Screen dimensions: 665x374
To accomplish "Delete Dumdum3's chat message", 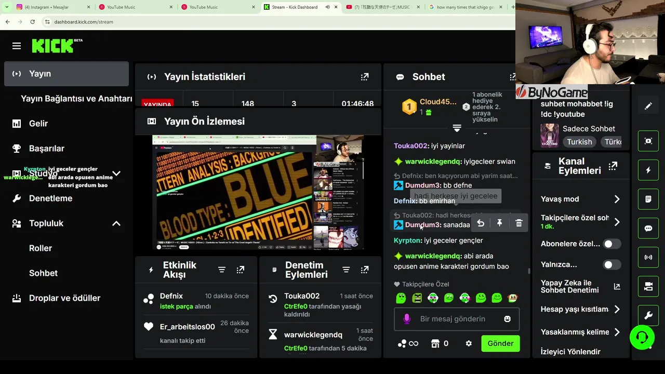I will [x=518, y=223].
